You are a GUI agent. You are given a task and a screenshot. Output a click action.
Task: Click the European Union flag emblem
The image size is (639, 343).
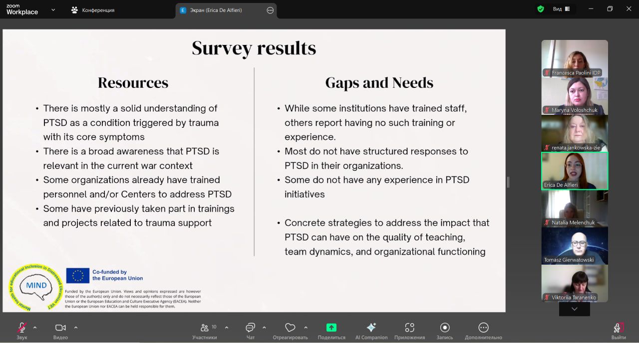pyautogui.click(x=78, y=276)
